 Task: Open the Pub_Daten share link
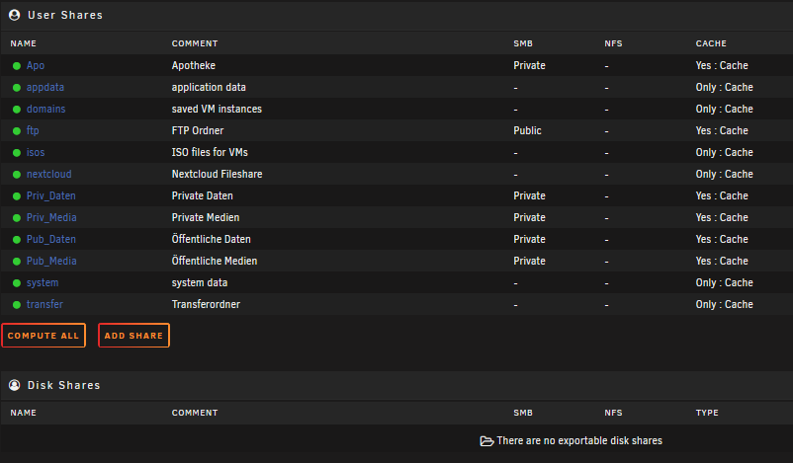click(51, 239)
